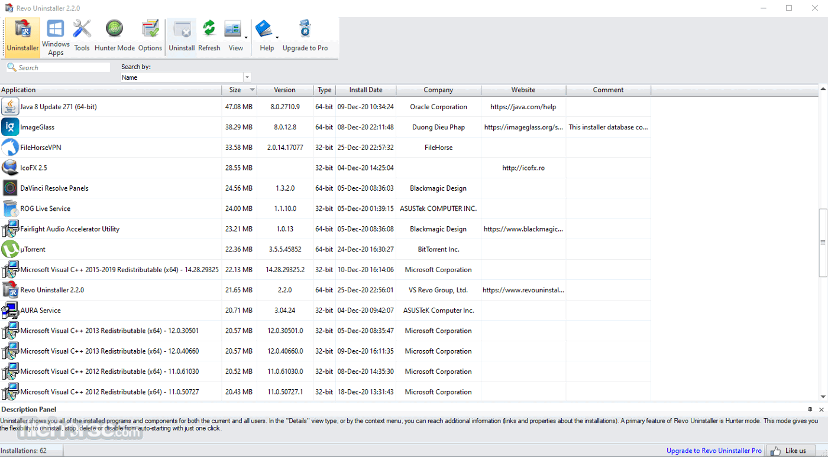Sort by the Company column header
Viewport: 828px width, 457px height.
tap(438, 90)
